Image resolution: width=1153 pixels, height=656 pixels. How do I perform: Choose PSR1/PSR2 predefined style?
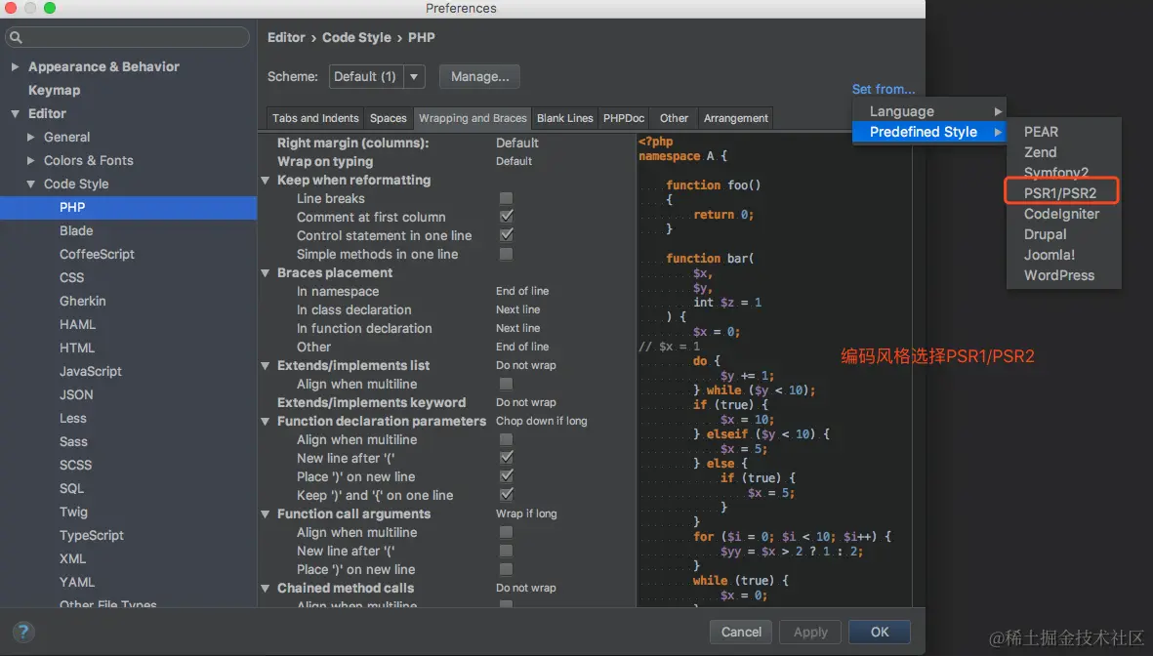pos(1060,192)
